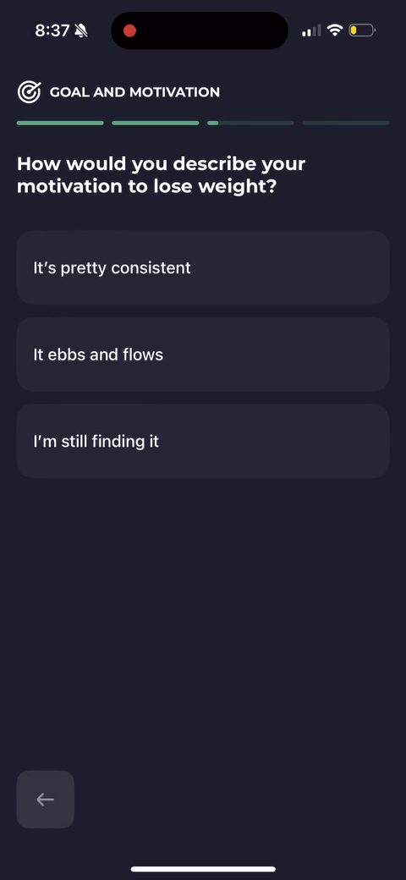Click the motivation question text

tap(161, 175)
